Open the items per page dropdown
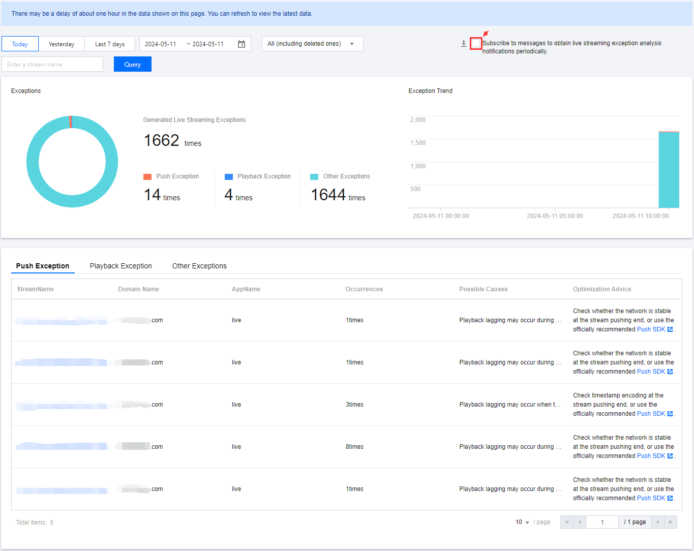The height and width of the screenshot is (551, 694). pos(522,522)
